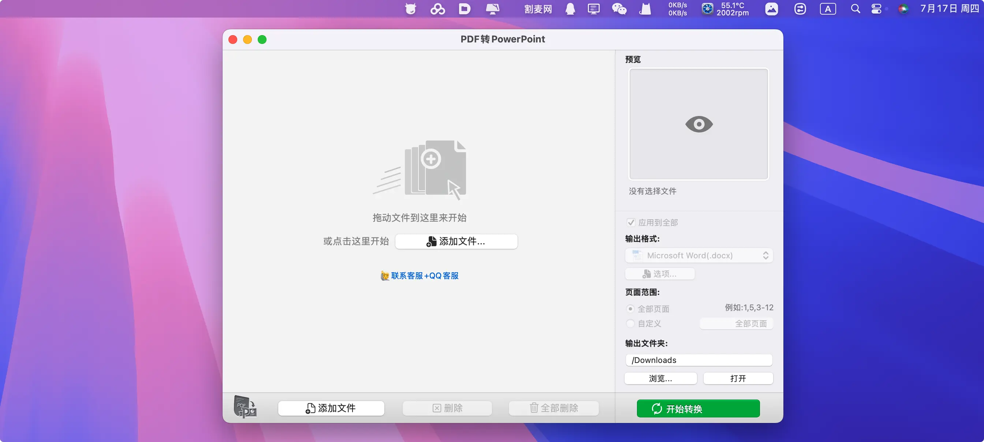This screenshot has height=442, width=984.
Task: Click the eye preview icon
Action: pos(699,124)
